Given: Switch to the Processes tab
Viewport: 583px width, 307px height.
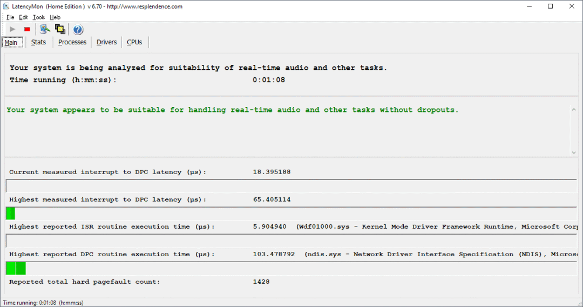Looking at the screenshot, I should 72,42.
